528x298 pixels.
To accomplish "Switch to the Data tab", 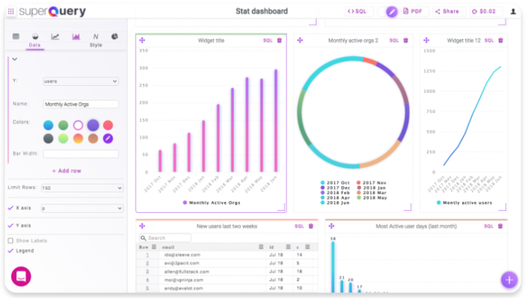I will (35, 45).
